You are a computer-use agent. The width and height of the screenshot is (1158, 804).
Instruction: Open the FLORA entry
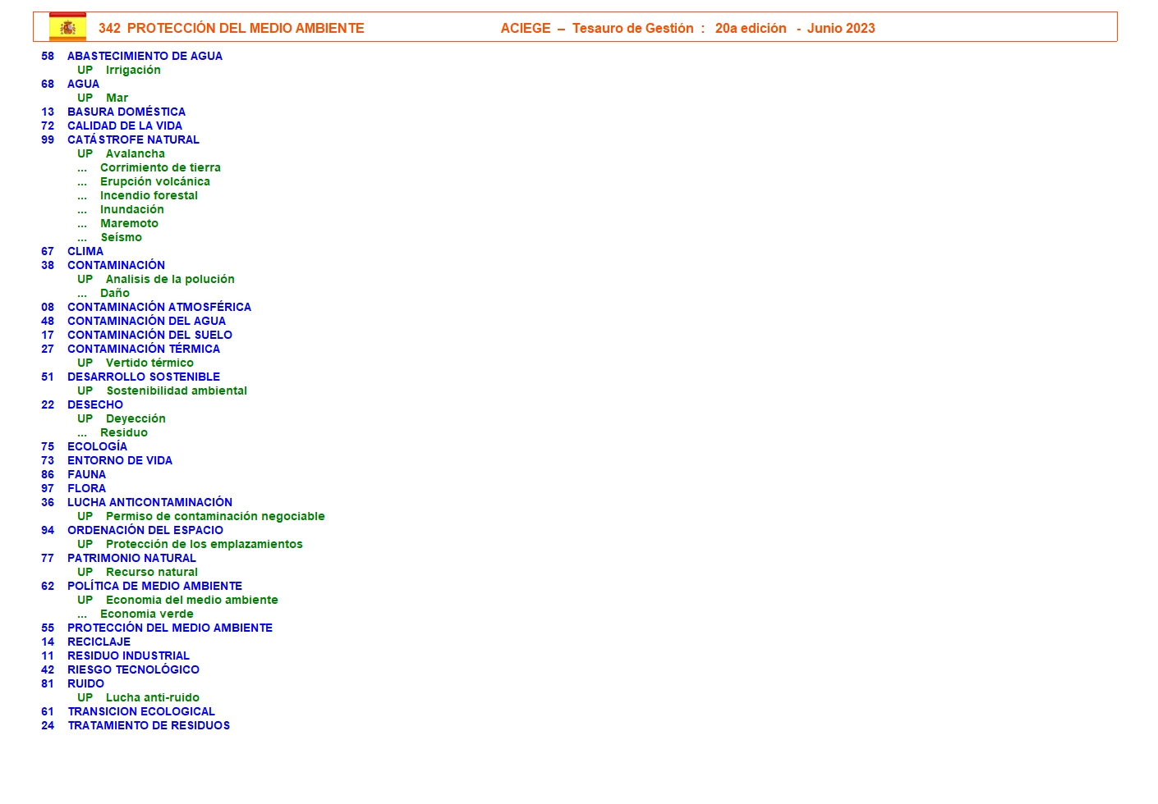click(x=86, y=488)
